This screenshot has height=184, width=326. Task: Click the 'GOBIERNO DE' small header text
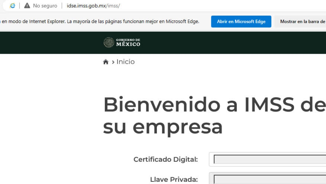click(128, 40)
